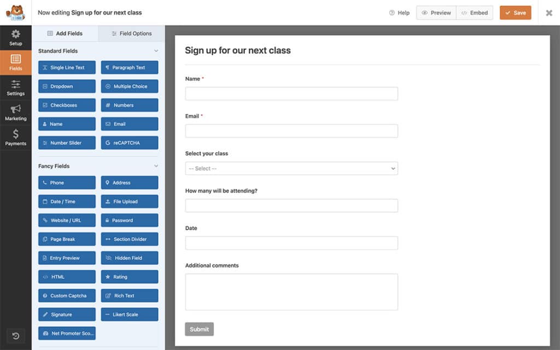The height and width of the screenshot is (350, 560).
Task: Add a Phone field
Action: click(x=67, y=183)
